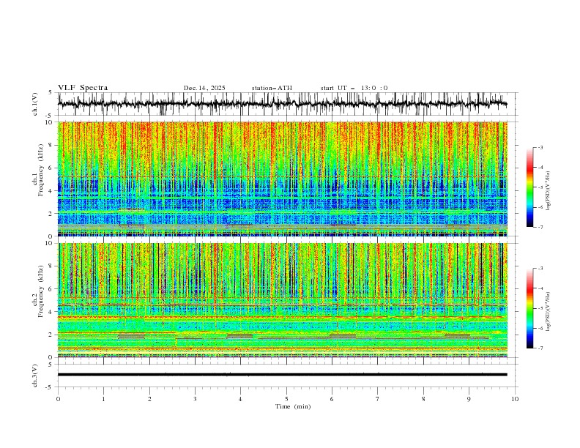Click the ch.2 colorbar "log(PSD)(V²/Hz)" label
Image resolution: width=580 pixels, height=448 pixels.
coord(549,312)
